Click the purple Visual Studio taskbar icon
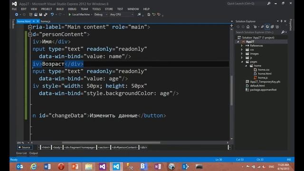This screenshot has height=171, width=304. [x=103, y=167]
